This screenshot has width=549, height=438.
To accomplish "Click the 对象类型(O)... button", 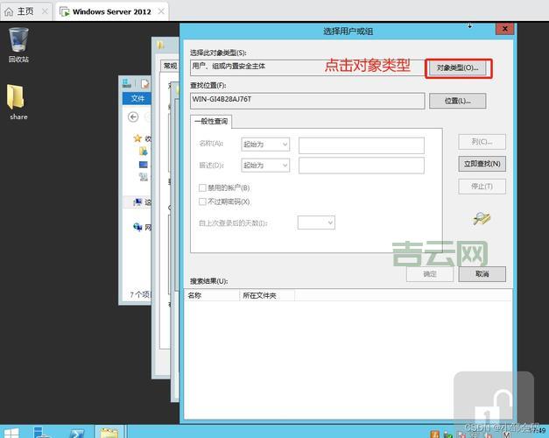I will (x=458, y=67).
